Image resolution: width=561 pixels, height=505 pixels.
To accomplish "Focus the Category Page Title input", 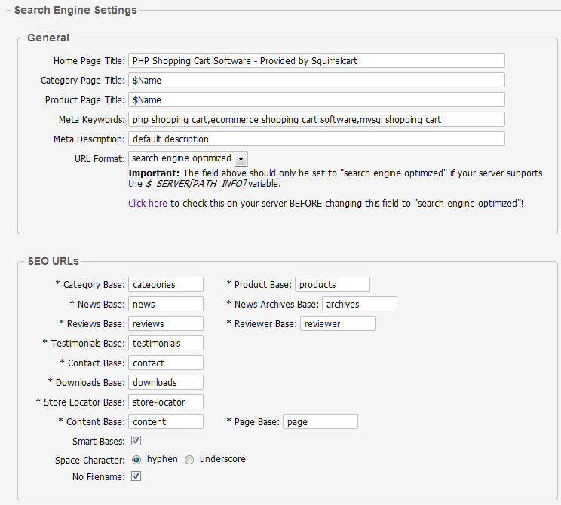I will (x=316, y=80).
